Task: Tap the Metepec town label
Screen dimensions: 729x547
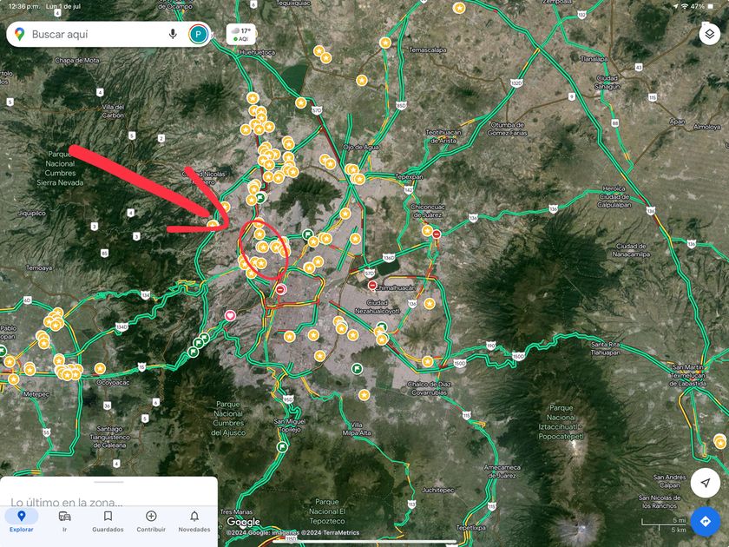Action: click(36, 394)
